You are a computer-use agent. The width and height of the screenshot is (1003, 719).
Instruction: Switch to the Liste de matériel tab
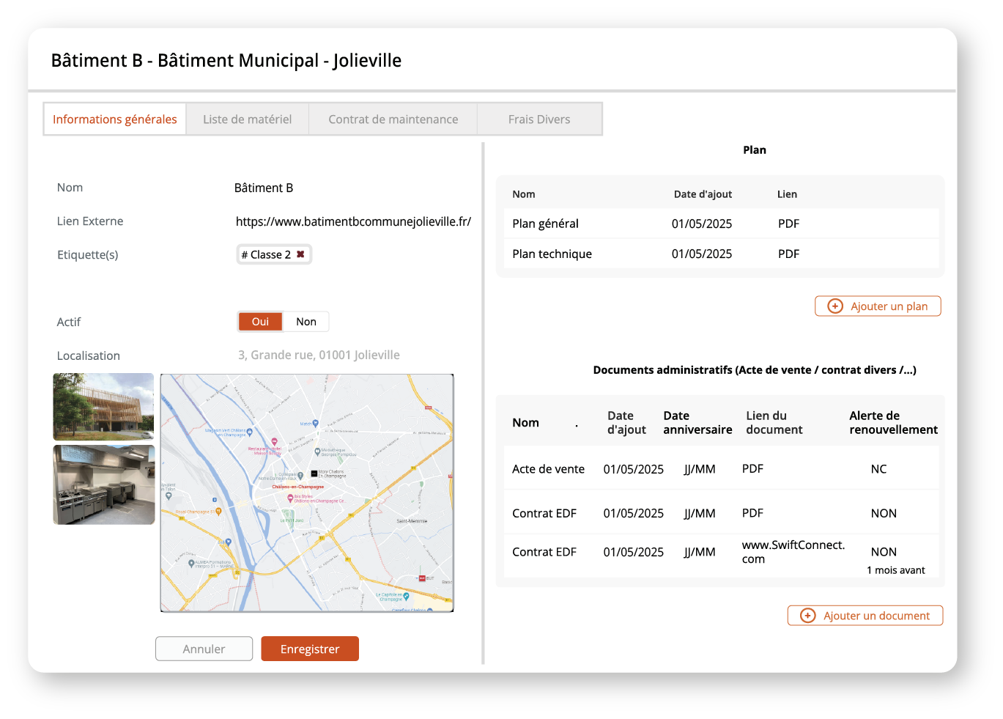tap(247, 119)
